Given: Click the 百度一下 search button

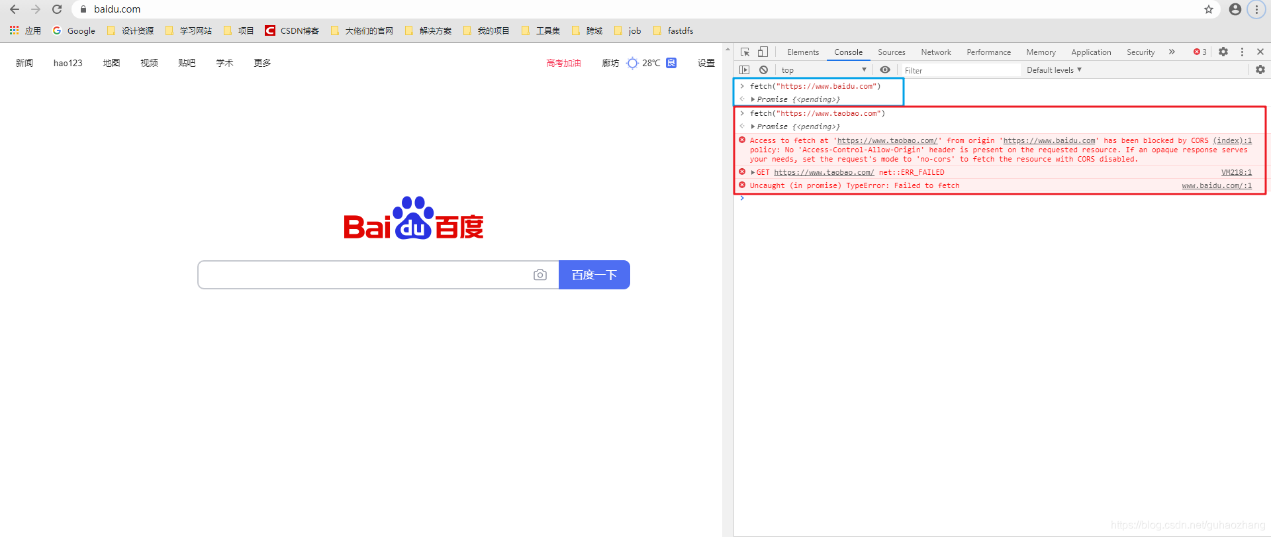Looking at the screenshot, I should [x=594, y=275].
